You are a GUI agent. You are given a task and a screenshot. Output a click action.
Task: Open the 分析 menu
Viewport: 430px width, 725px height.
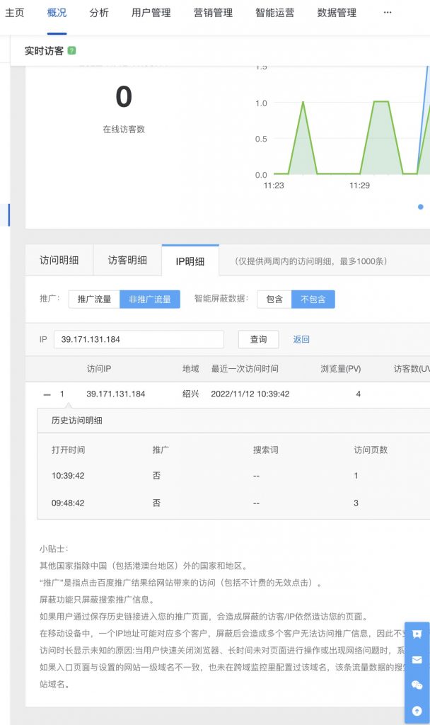click(99, 13)
